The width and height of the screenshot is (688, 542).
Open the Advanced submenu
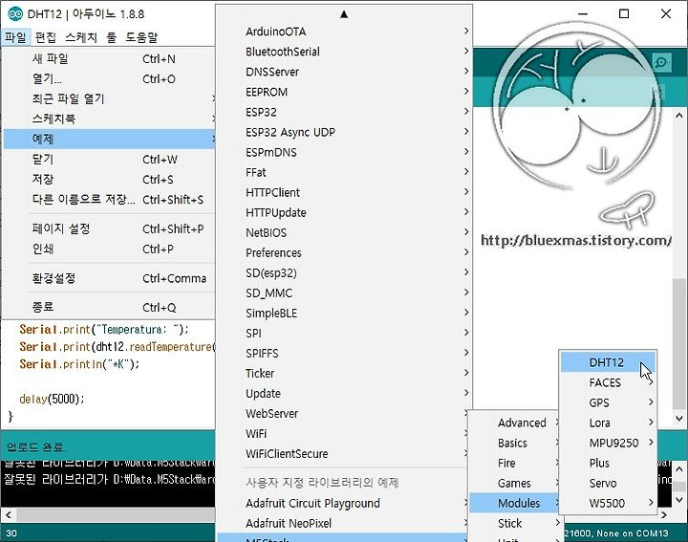tap(514, 423)
